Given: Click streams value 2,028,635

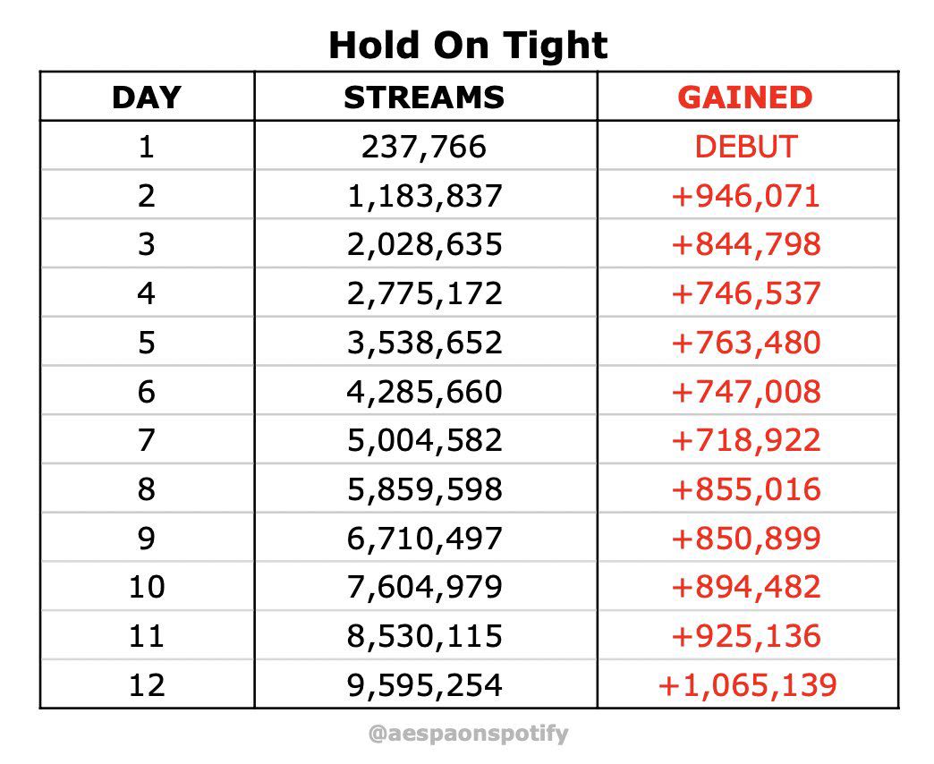Looking at the screenshot, I should click(424, 245).
